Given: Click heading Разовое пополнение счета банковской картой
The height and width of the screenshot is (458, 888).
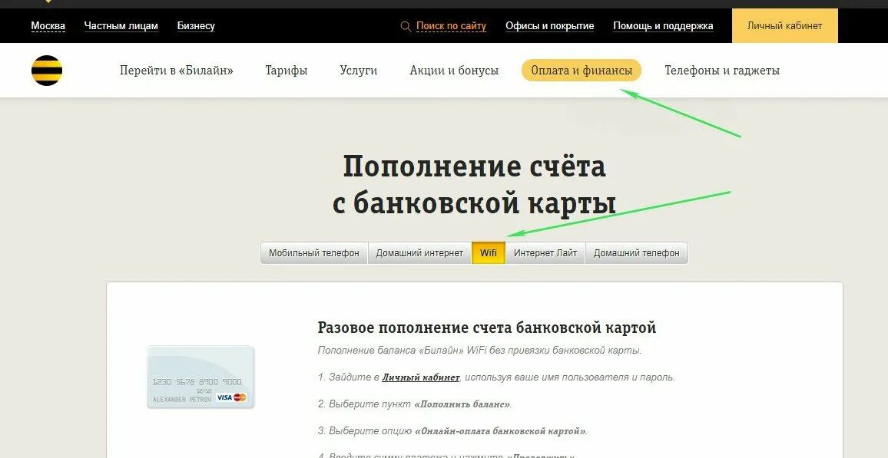Looking at the screenshot, I should [x=487, y=328].
